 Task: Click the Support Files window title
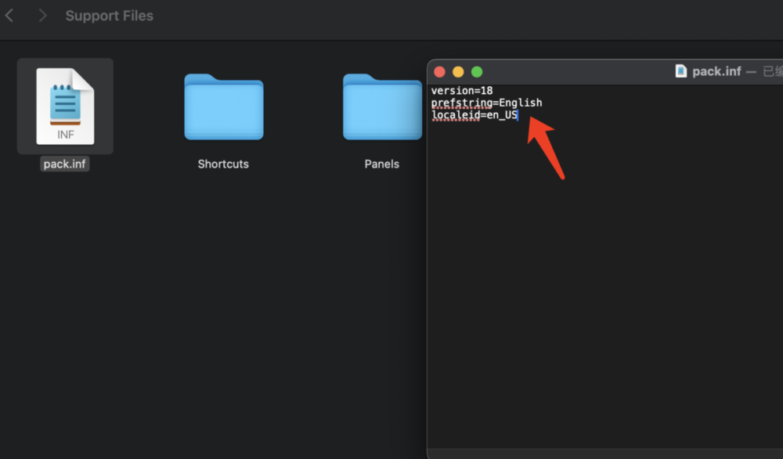click(x=109, y=16)
